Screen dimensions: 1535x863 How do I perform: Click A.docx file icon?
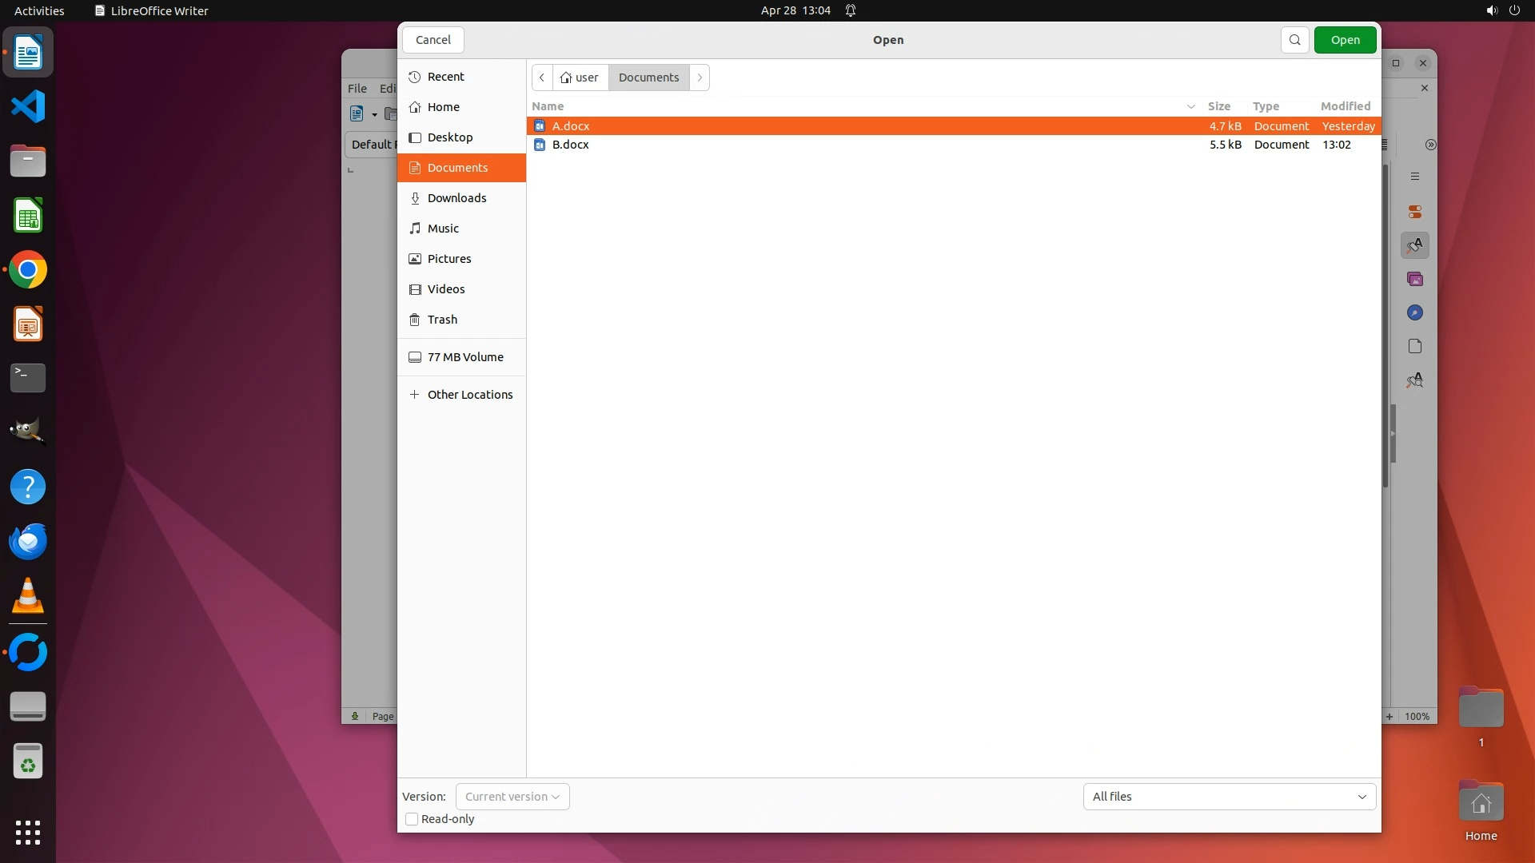point(540,126)
